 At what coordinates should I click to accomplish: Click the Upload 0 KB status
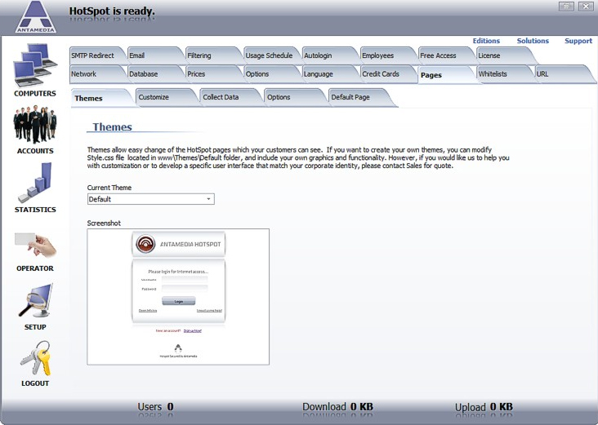(484, 407)
